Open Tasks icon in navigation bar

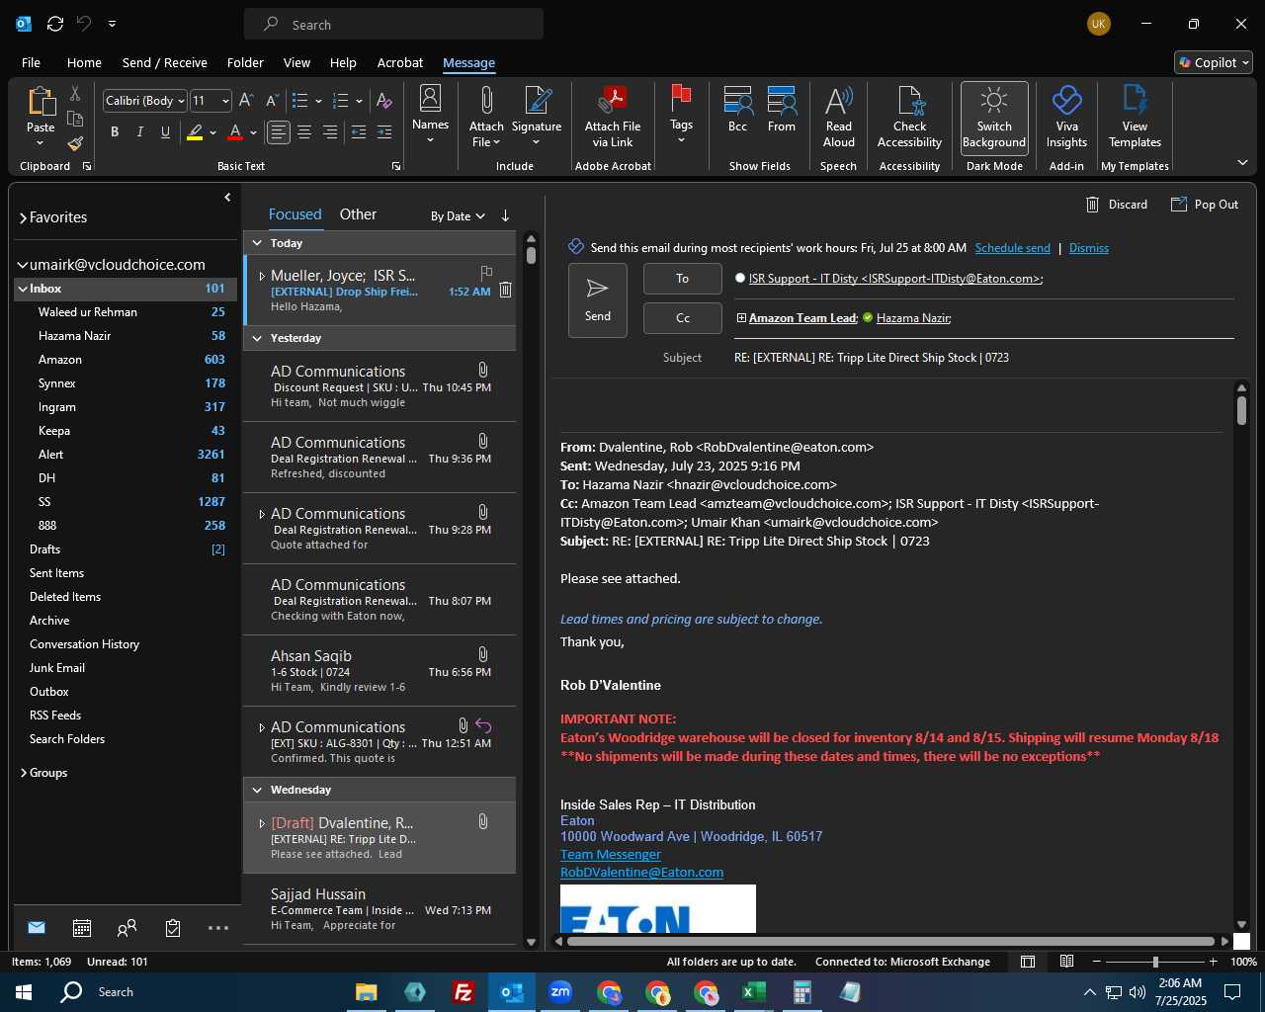[173, 927]
